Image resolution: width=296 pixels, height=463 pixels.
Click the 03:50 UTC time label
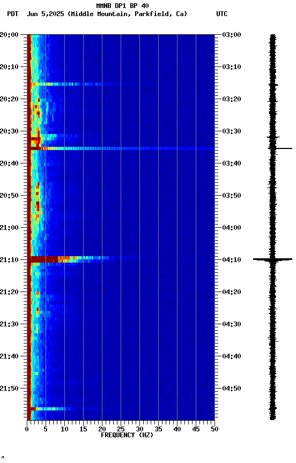point(232,196)
